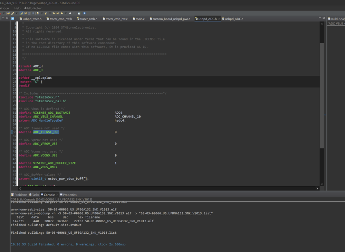Screen dimensions: 345x252
Task: Click the blue information icon in toolbar
Action: tap(84, 13)
